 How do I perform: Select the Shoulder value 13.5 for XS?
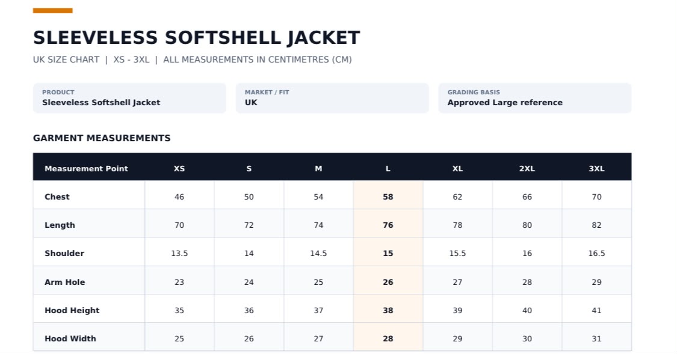point(179,253)
